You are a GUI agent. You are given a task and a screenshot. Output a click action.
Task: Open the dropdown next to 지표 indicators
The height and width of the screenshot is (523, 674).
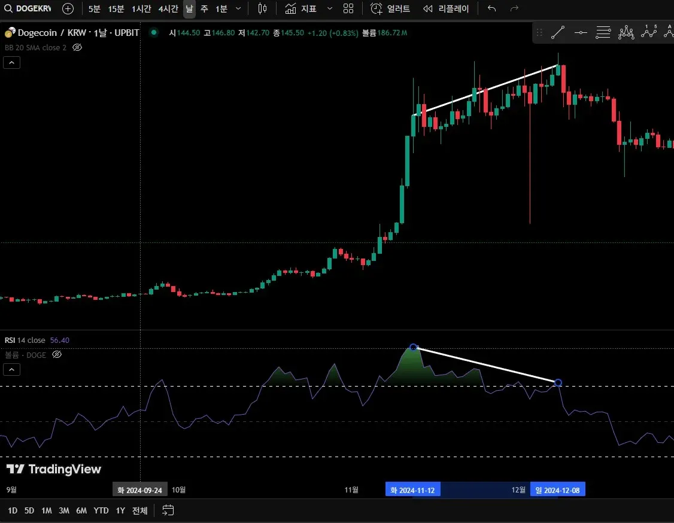[x=330, y=8]
